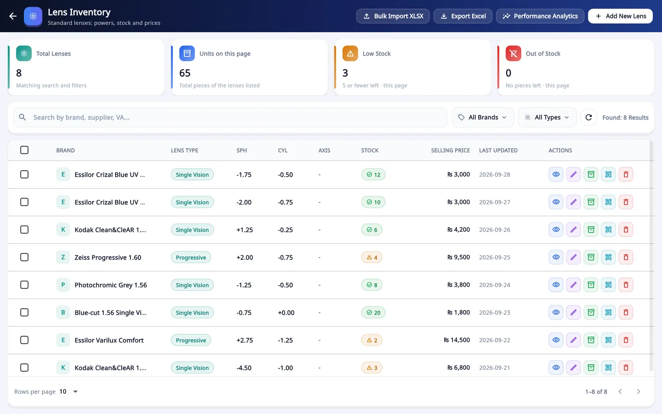View details of the -1.75 Essilor Crizal lens

pos(556,174)
